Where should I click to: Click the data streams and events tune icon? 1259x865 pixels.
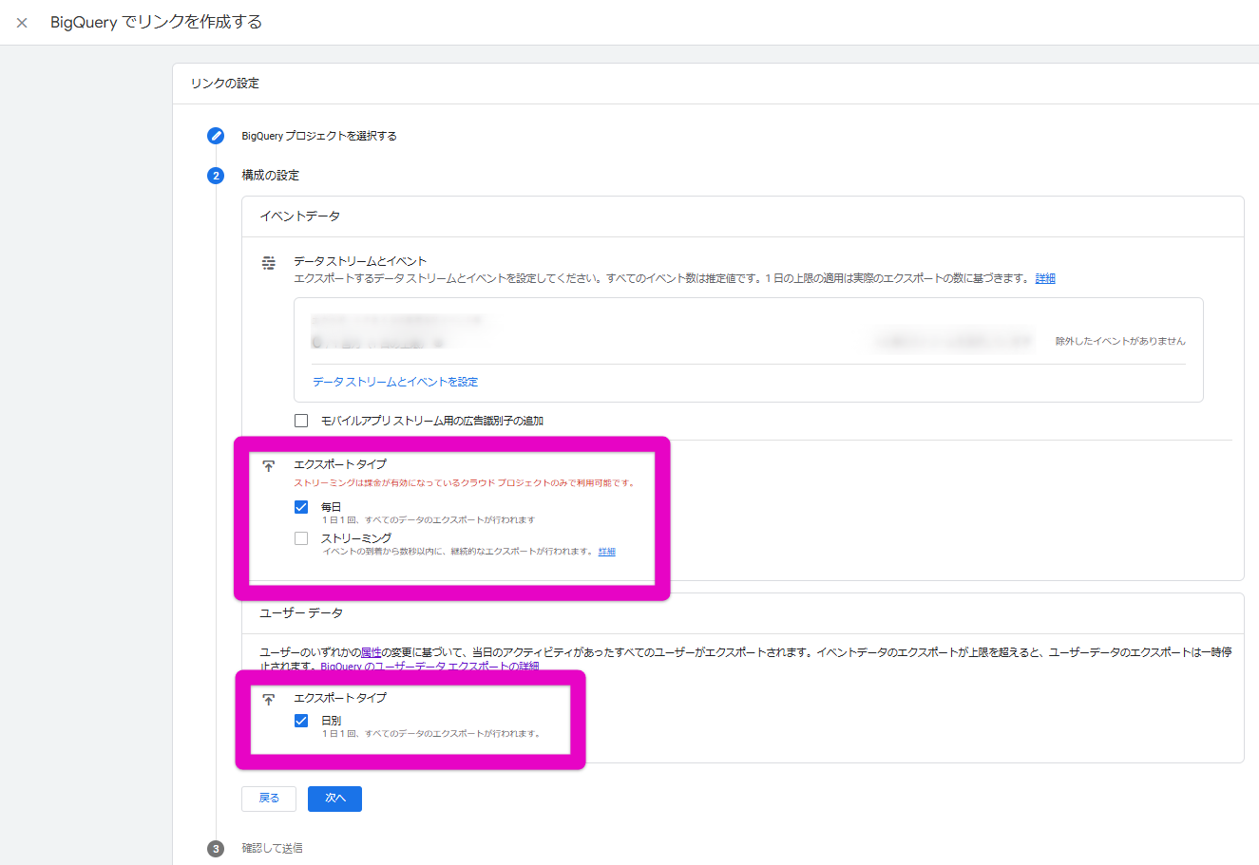[269, 262]
